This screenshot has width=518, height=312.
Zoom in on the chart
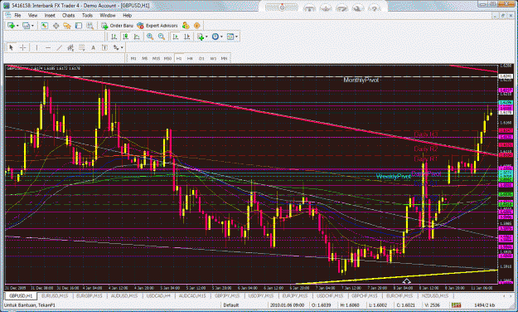150,37
